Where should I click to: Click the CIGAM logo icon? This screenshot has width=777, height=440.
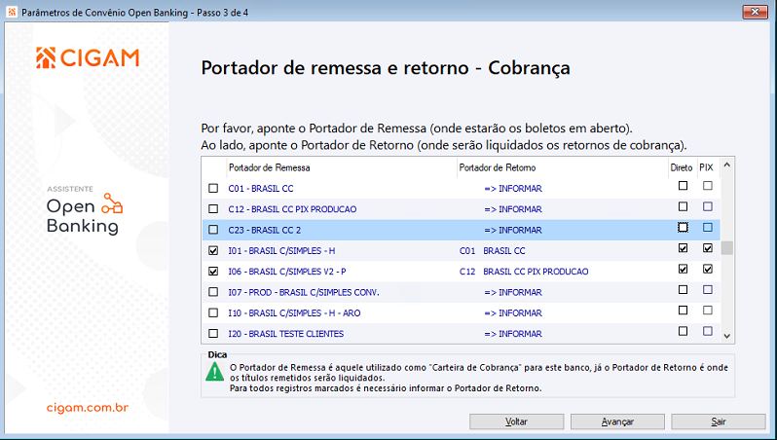tap(48, 58)
